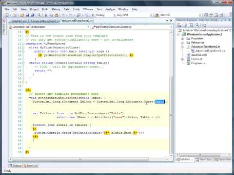
Task: Click the Navigate Backward icon
Action: [x=78, y=15]
